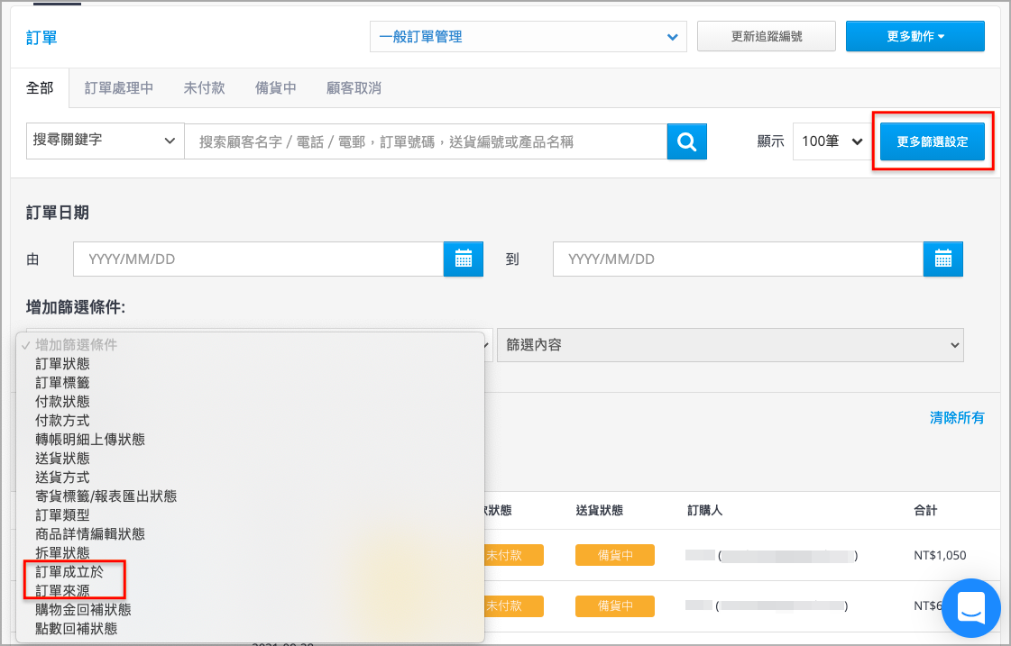Image resolution: width=1011 pixels, height=646 pixels.
Task: Switch to the 訂單處理中 tab
Action: pyautogui.click(x=119, y=88)
